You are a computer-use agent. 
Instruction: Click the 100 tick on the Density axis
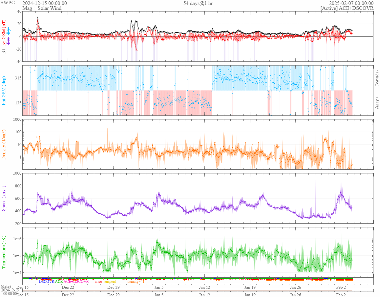(x=18, y=132)
